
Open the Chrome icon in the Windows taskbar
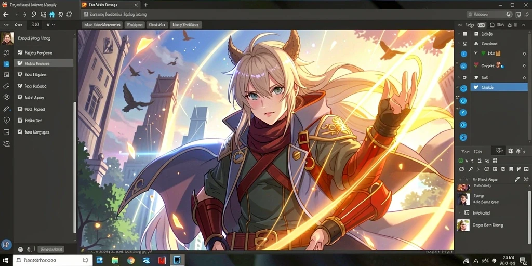click(130, 260)
